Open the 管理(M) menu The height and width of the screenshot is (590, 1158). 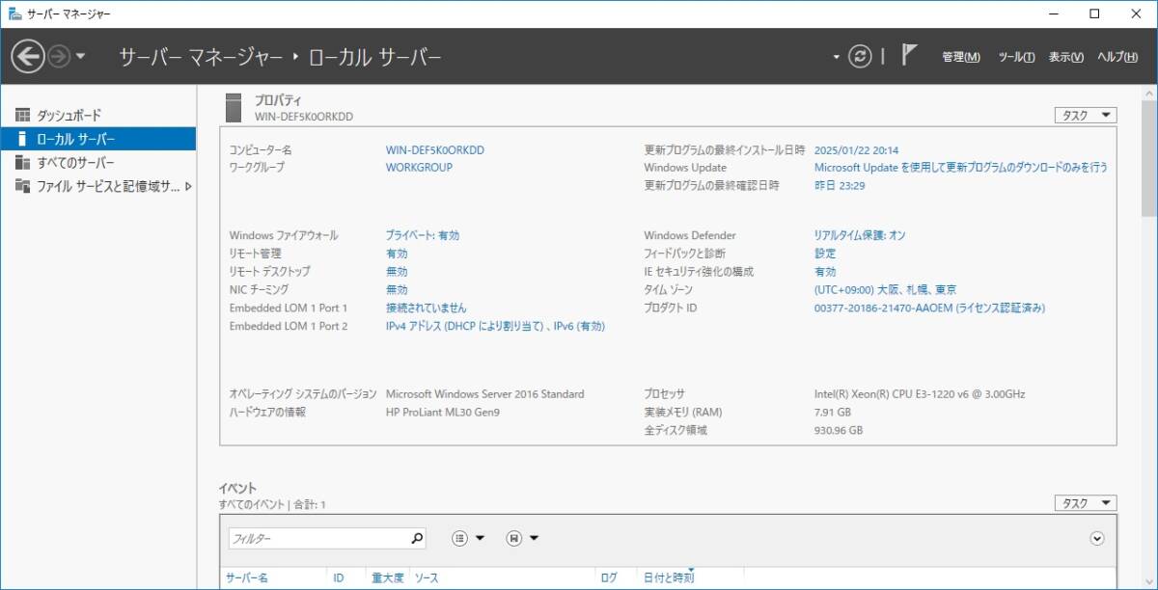[x=960, y=57]
